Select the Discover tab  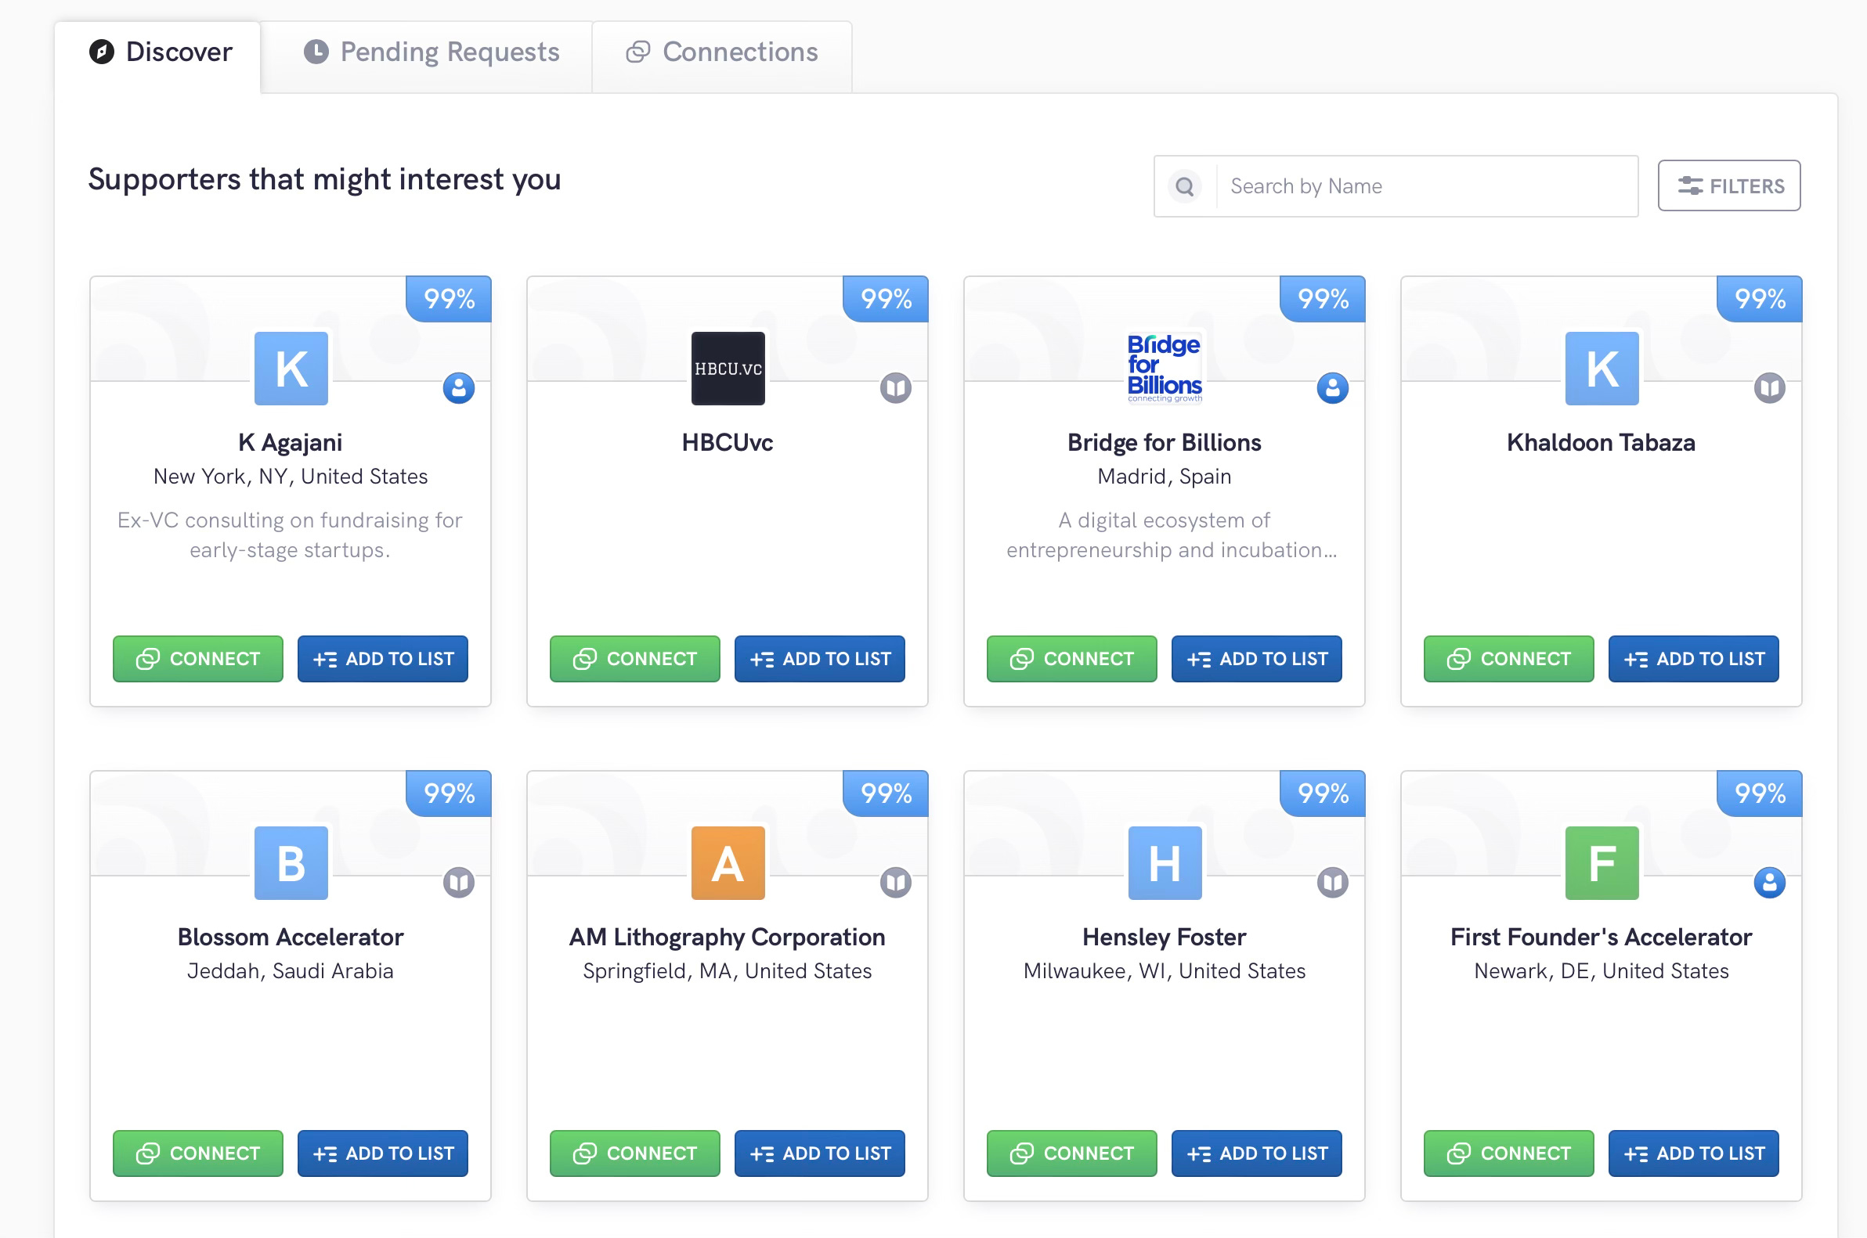[161, 52]
